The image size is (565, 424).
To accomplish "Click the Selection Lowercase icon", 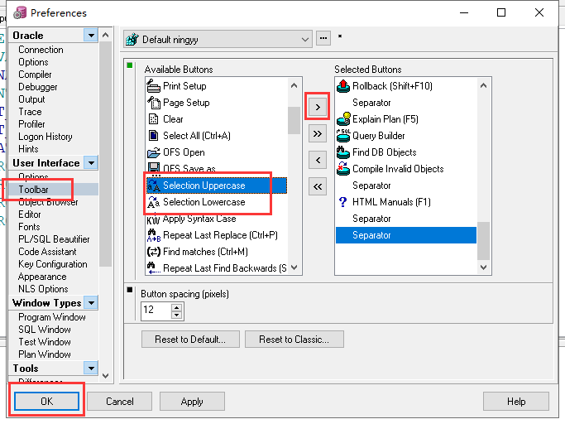I will point(154,202).
